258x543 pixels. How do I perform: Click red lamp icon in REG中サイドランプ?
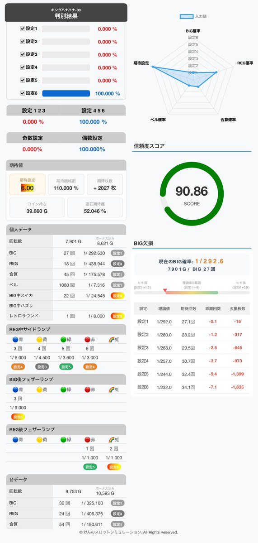point(87,339)
